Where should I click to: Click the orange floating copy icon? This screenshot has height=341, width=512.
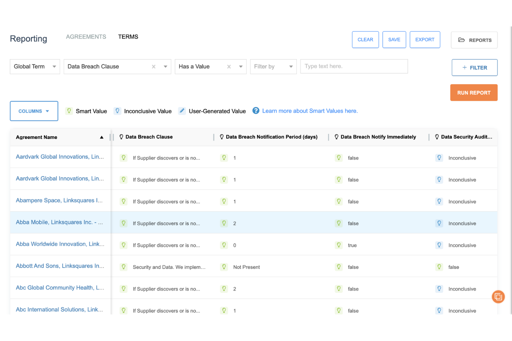[x=498, y=297]
